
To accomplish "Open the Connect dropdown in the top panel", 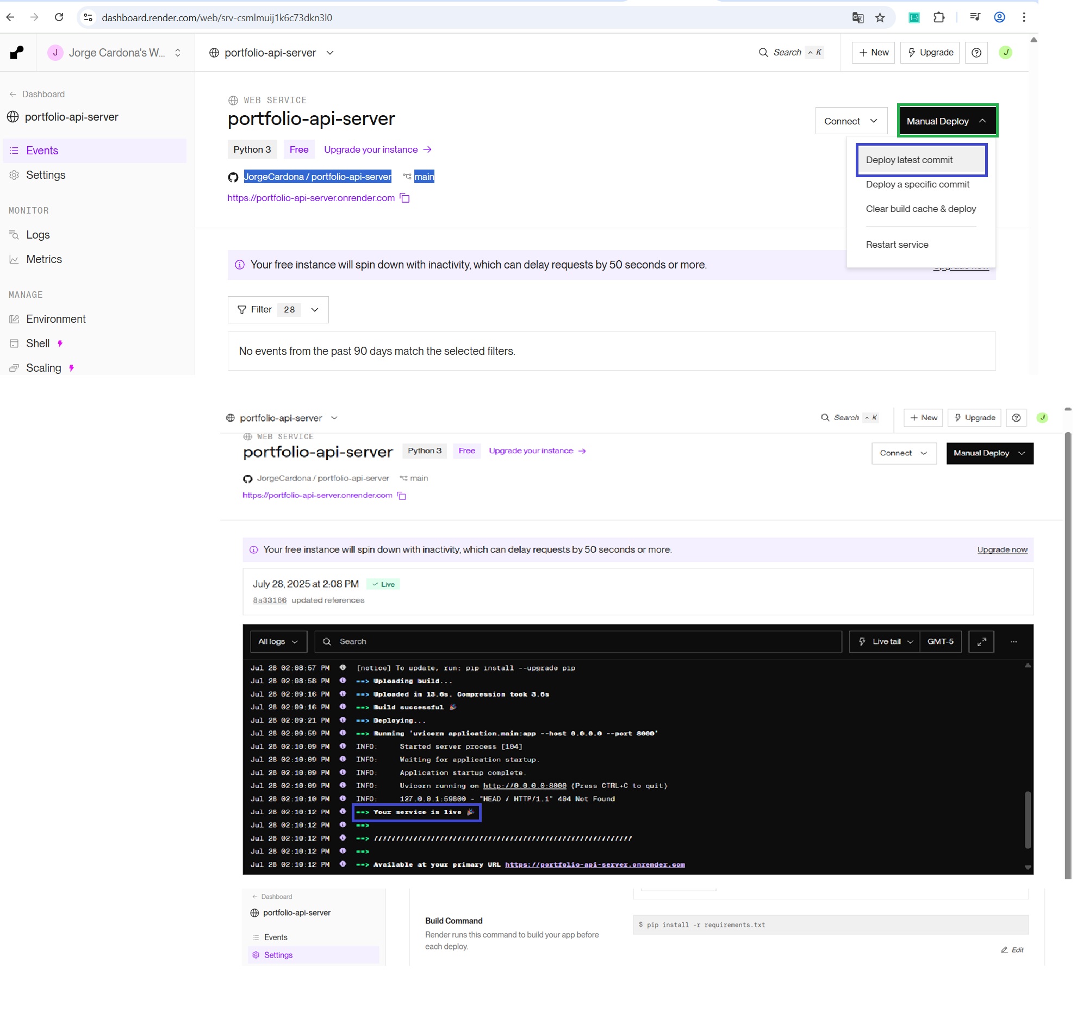I will (851, 121).
